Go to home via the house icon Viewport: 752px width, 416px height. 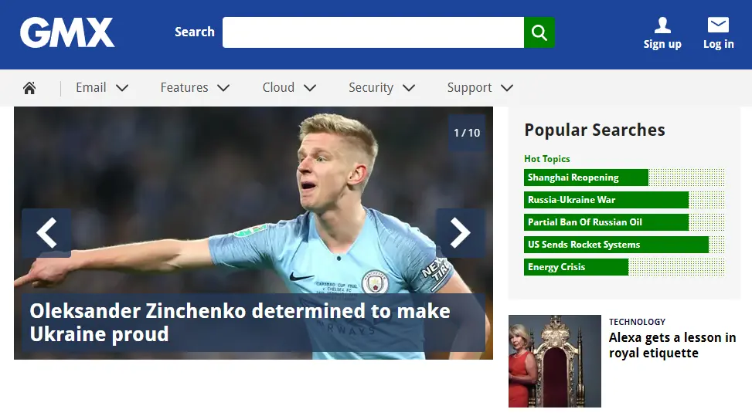pyautogui.click(x=29, y=88)
